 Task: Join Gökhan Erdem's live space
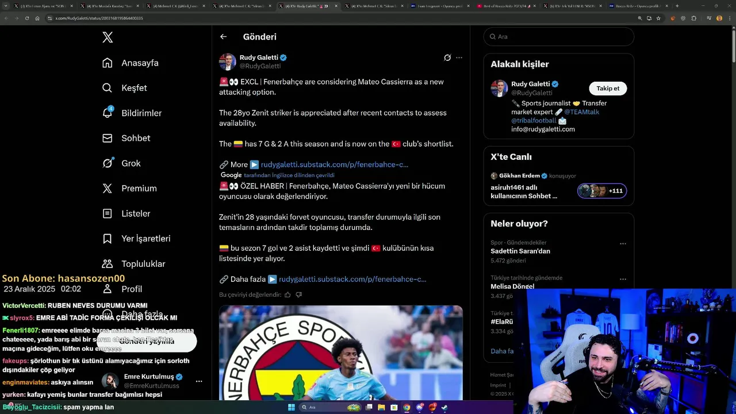[558, 186]
